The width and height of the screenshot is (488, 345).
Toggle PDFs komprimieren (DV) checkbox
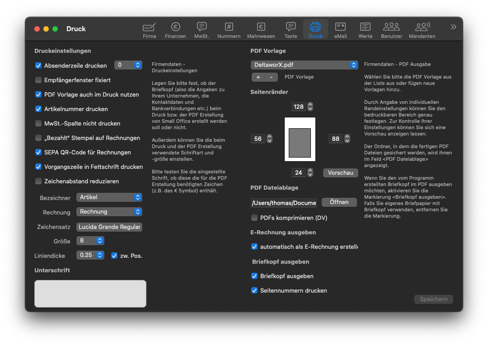point(254,218)
